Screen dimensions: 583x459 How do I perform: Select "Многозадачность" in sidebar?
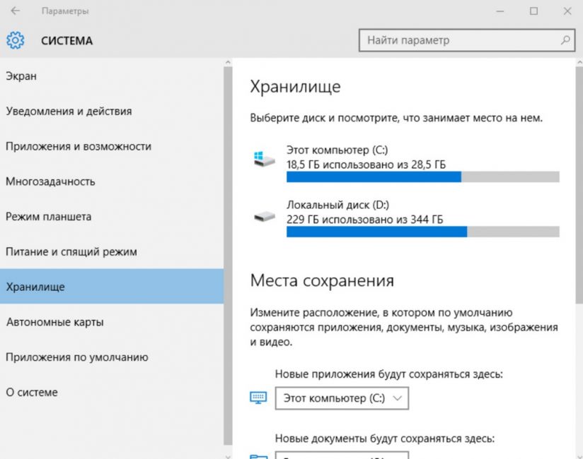(x=112, y=181)
